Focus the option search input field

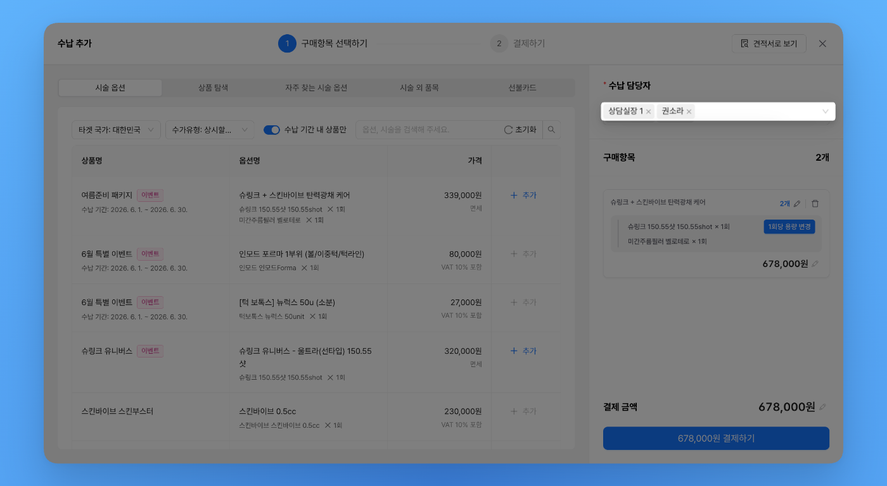(x=430, y=130)
